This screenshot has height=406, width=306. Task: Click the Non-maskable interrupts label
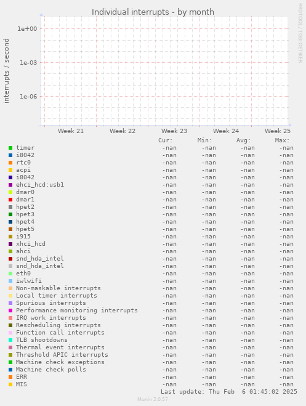[58, 288]
